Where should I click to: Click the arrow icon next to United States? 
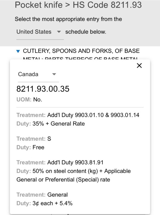[59, 32]
